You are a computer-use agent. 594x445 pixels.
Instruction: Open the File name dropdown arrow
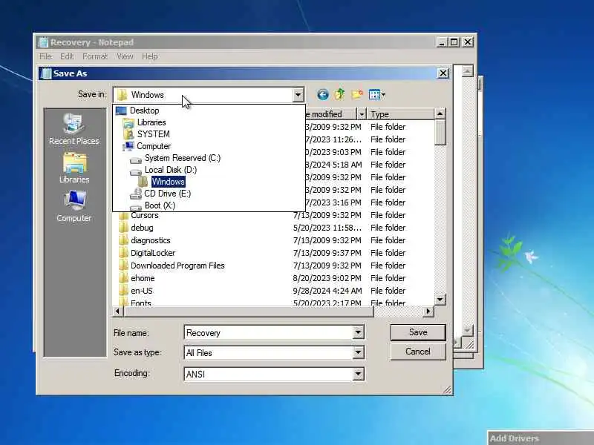pyautogui.click(x=358, y=332)
